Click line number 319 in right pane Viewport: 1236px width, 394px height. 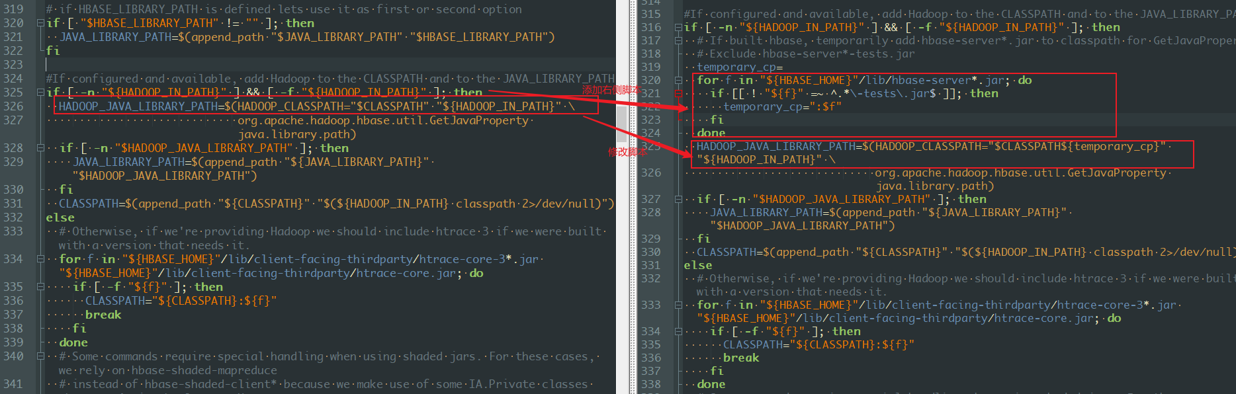tap(651, 67)
